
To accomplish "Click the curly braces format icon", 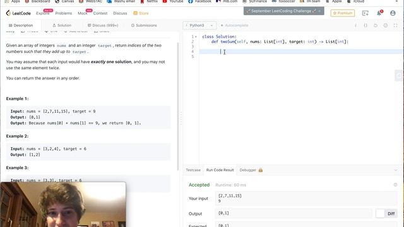I will [365, 25].
